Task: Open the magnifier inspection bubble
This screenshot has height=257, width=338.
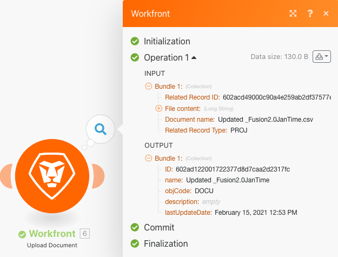Action: point(101,129)
